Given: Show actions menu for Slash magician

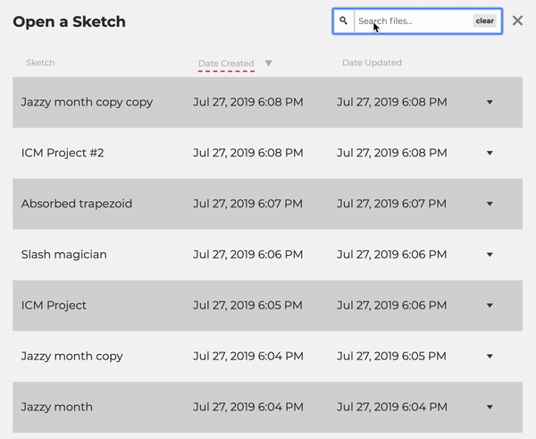Looking at the screenshot, I should tap(490, 255).
